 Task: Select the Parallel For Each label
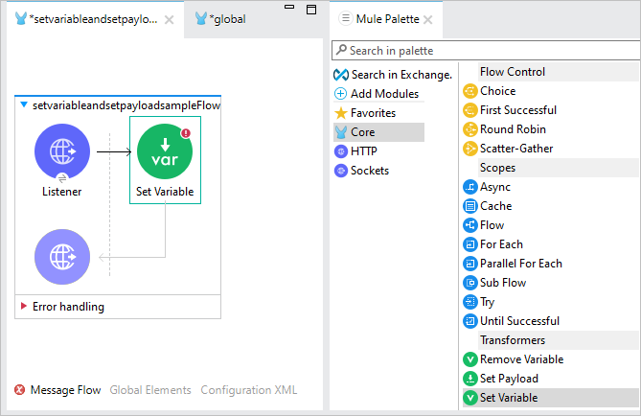tap(521, 264)
